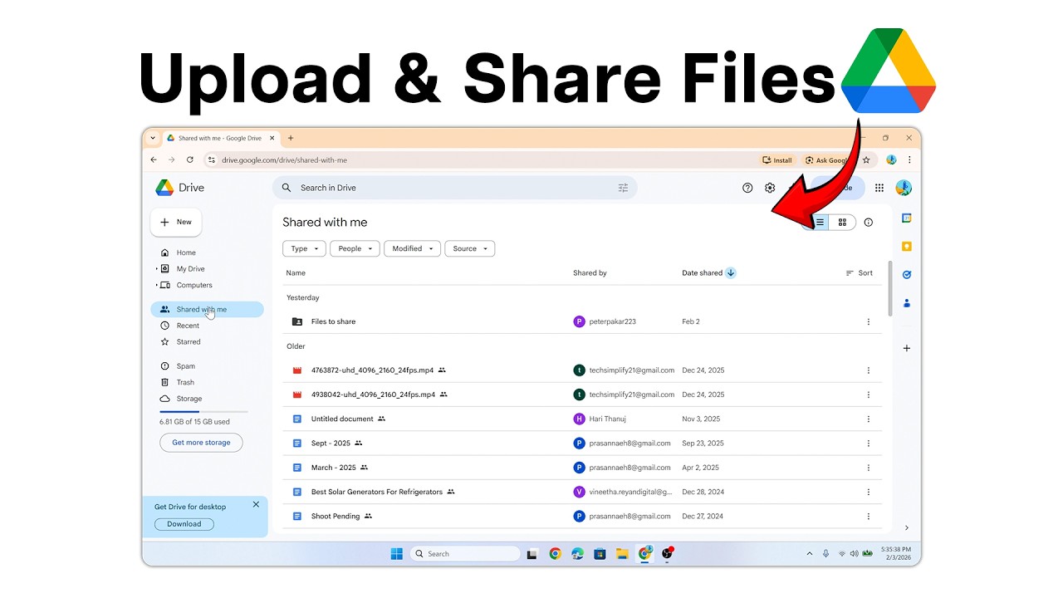Open File Explorer from the taskbar
Image resolution: width=1063 pixels, height=598 pixels.
tap(622, 554)
